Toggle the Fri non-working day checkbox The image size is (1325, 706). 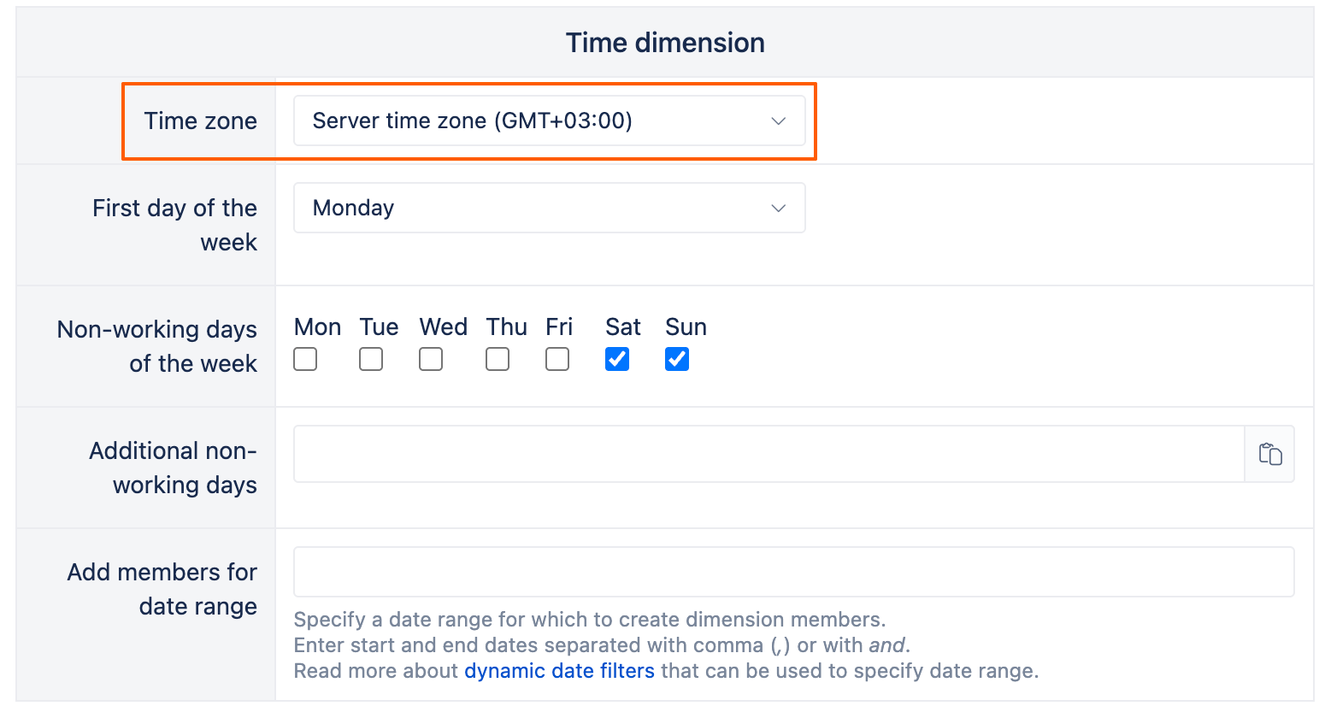(x=557, y=359)
